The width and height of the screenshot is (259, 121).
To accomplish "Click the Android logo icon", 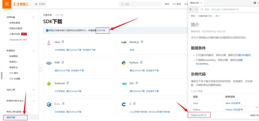I will (x=49, y=84).
